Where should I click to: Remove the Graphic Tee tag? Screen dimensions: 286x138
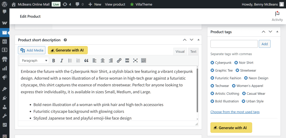(212, 70)
